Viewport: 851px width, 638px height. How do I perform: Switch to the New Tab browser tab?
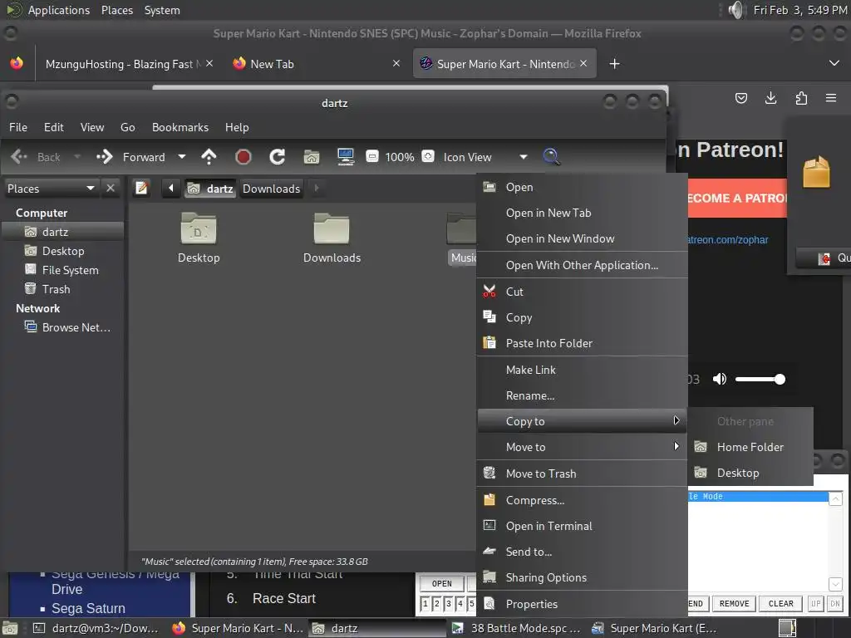pyautogui.click(x=317, y=64)
